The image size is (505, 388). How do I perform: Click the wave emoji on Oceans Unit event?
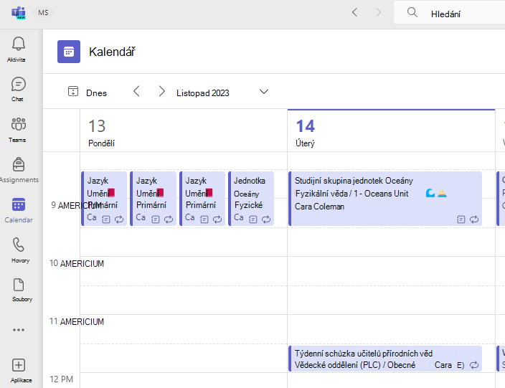[x=430, y=193]
